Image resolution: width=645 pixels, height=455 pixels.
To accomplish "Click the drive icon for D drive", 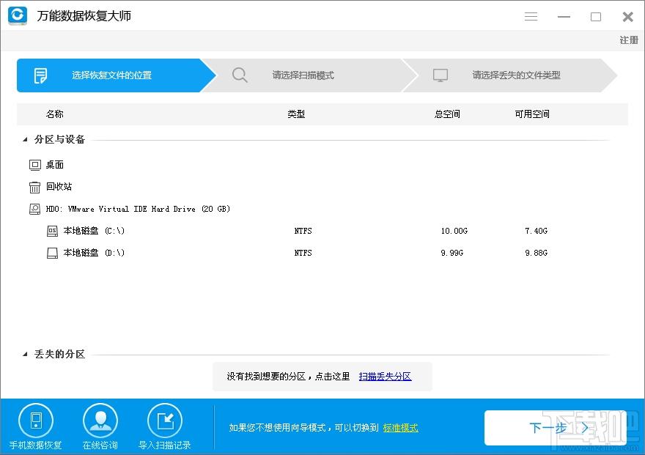I will [x=52, y=253].
